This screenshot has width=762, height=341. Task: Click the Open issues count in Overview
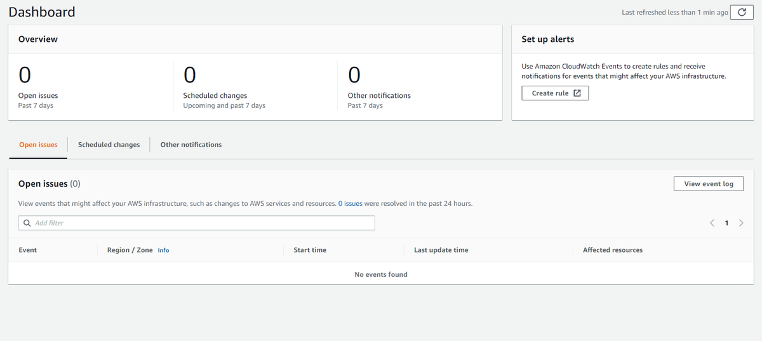click(24, 75)
